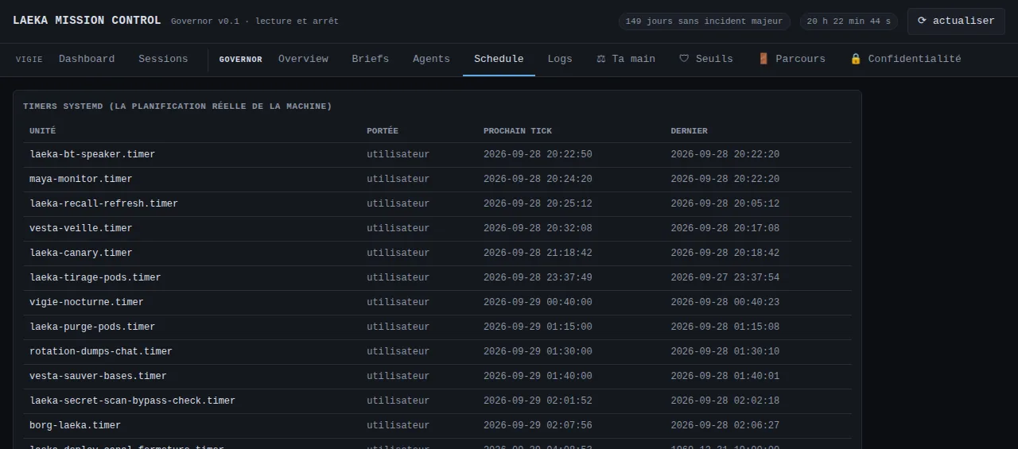Select maya-monitor.timer row
The image size is (1018, 449).
[437, 180]
